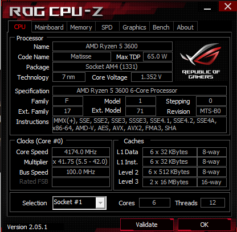The height and width of the screenshot is (232, 237).
Task: Click the ROG CPU-Z title logo
Action: 56,11
